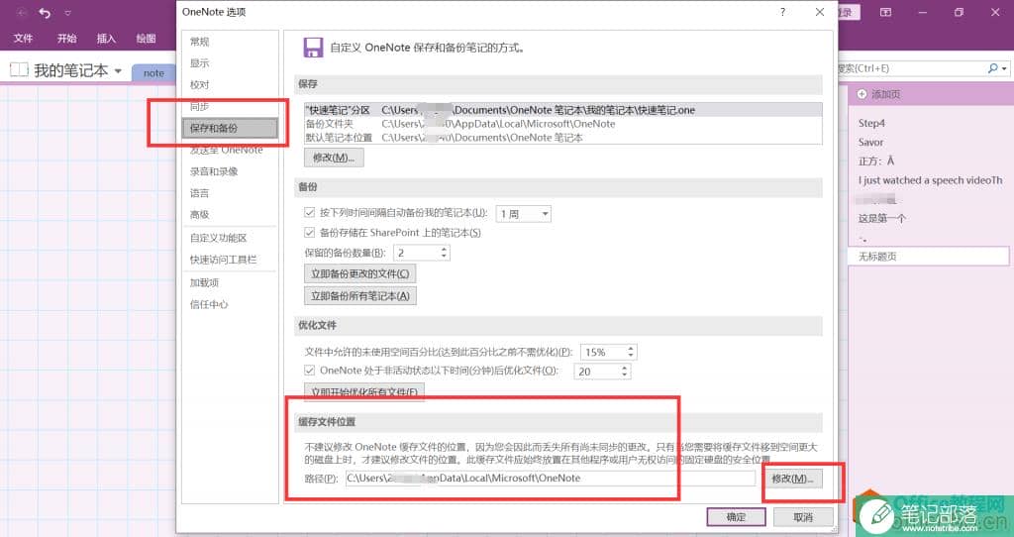Image resolution: width=1014 pixels, height=537 pixels.
Task: Select 校对 in options sidebar
Action: pyautogui.click(x=230, y=85)
